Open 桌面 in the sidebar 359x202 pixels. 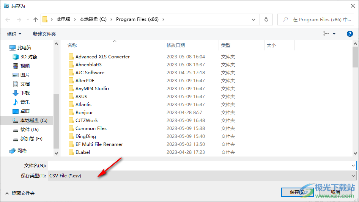click(21, 111)
